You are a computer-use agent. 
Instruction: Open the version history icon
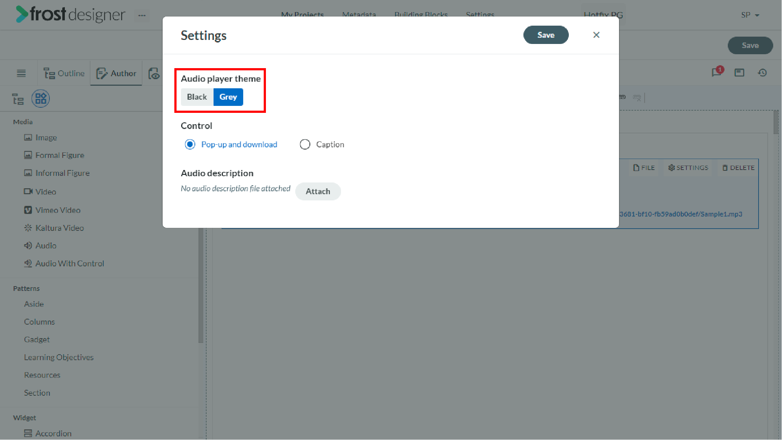click(762, 73)
